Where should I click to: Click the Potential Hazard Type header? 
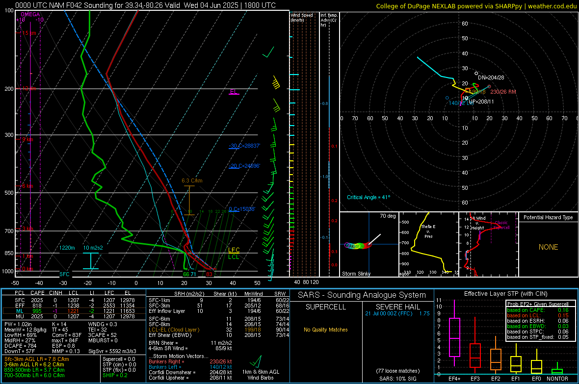pos(548,217)
